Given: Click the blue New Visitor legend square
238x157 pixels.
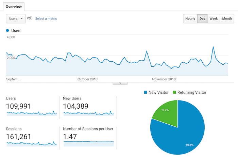Looking at the screenshot, I should 146,92.
